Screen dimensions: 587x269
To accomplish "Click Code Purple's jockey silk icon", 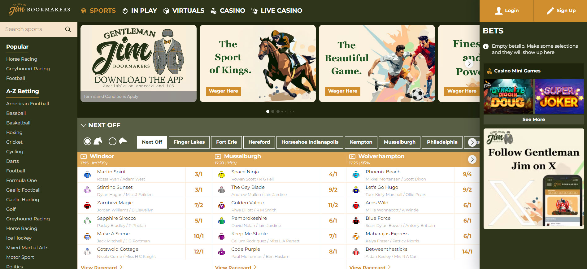I will tap(222, 252).
